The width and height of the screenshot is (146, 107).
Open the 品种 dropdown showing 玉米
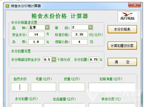[x=39, y=27]
